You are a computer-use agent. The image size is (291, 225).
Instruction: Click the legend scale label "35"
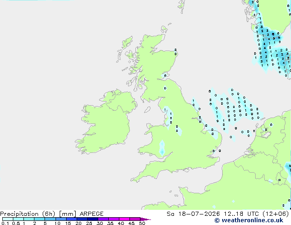click(110, 223)
